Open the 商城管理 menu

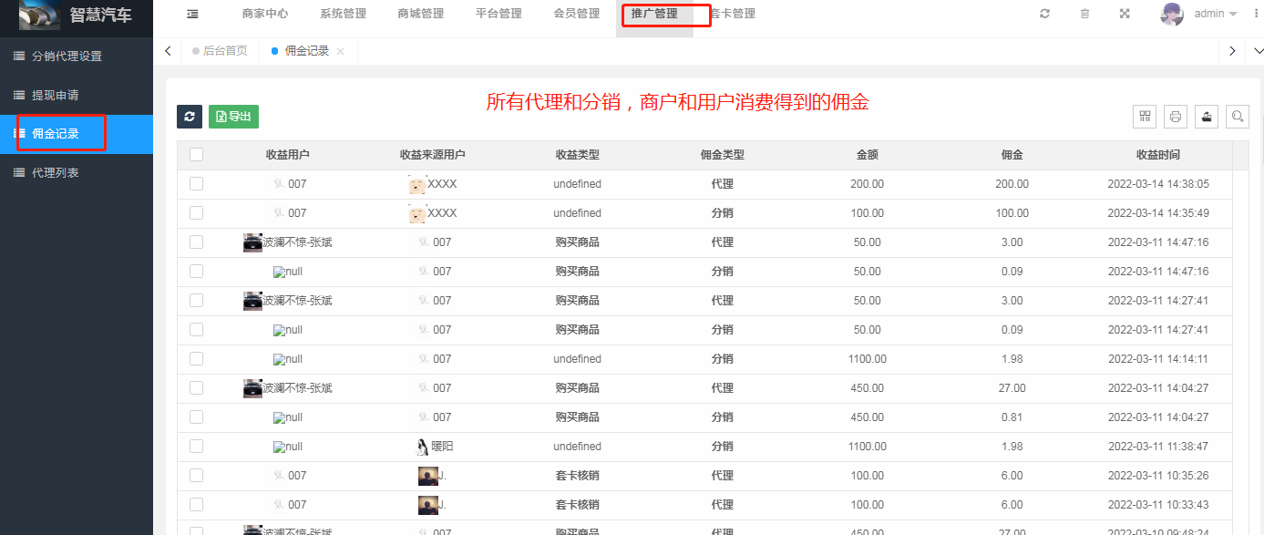pos(421,14)
